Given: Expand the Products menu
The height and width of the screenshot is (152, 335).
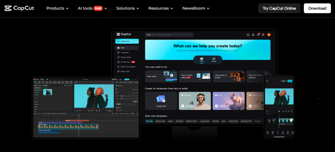Looking at the screenshot, I should coord(58,8).
